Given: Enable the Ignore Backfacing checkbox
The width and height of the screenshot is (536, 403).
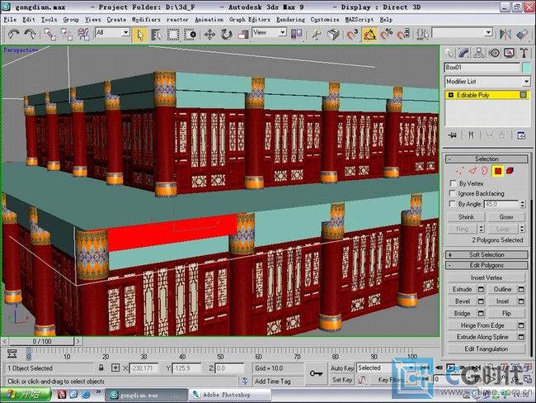Looking at the screenshot, I should click(453, 193).
